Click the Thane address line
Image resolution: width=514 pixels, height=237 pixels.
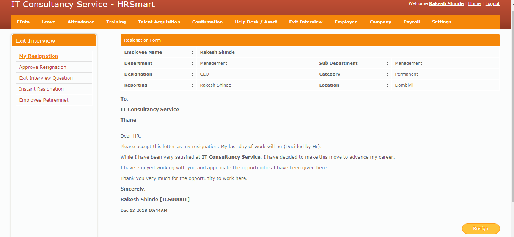pyautogui.click(x=128, y=120)
